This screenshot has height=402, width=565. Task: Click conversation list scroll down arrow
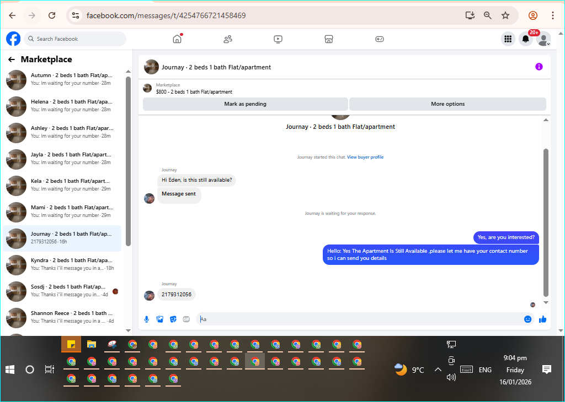click(128, 330)
